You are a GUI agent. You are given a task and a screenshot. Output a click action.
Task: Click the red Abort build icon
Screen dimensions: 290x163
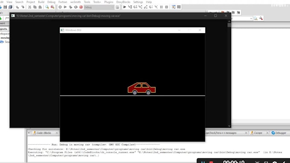pos(81,7)
